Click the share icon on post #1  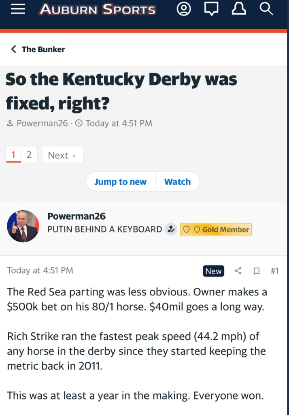pyautogui.click(x=238, y=271)
